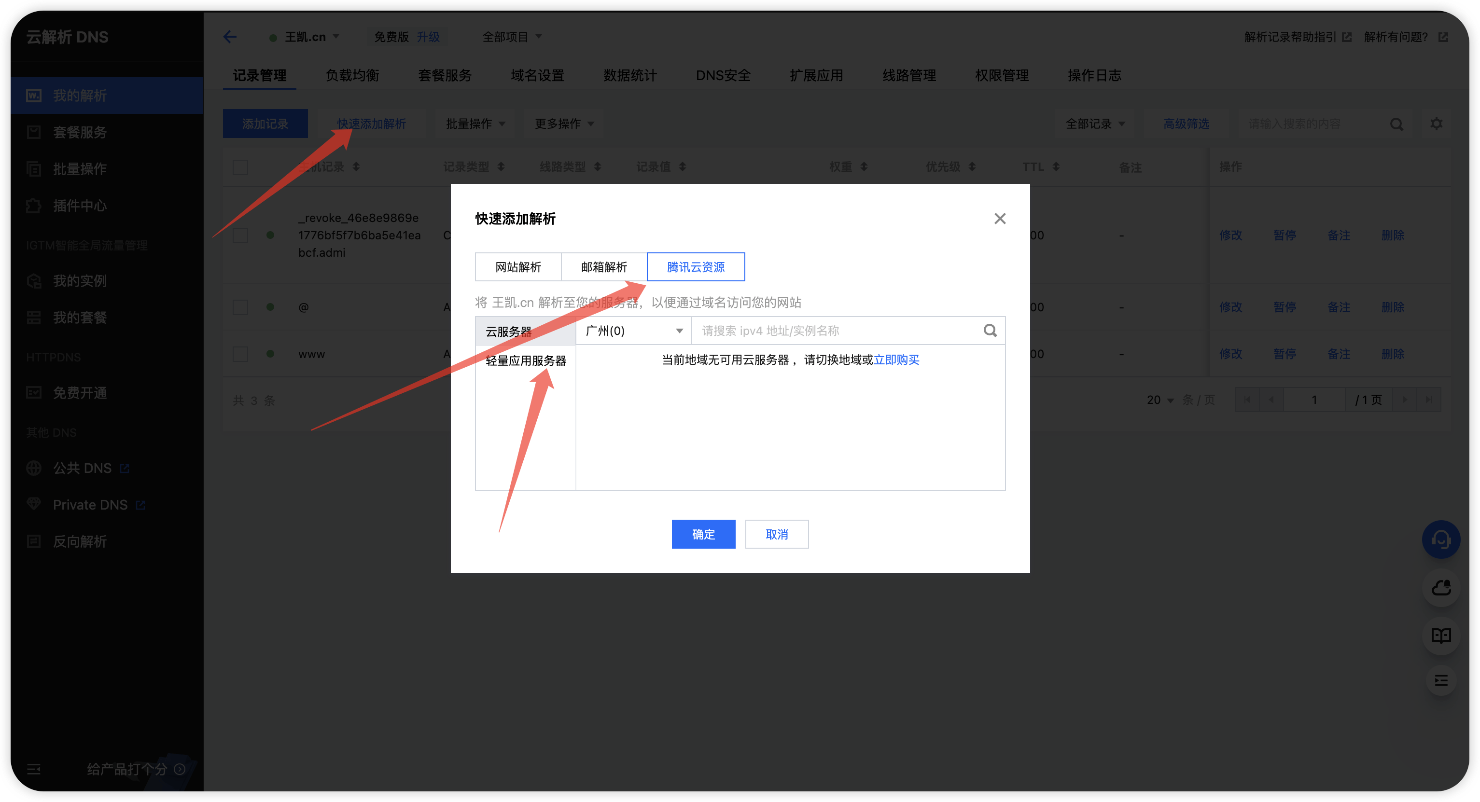The image size is (1480, 802).
Task: Collapse sidebar using bottom-left menu icon
Action: [34, 769]
